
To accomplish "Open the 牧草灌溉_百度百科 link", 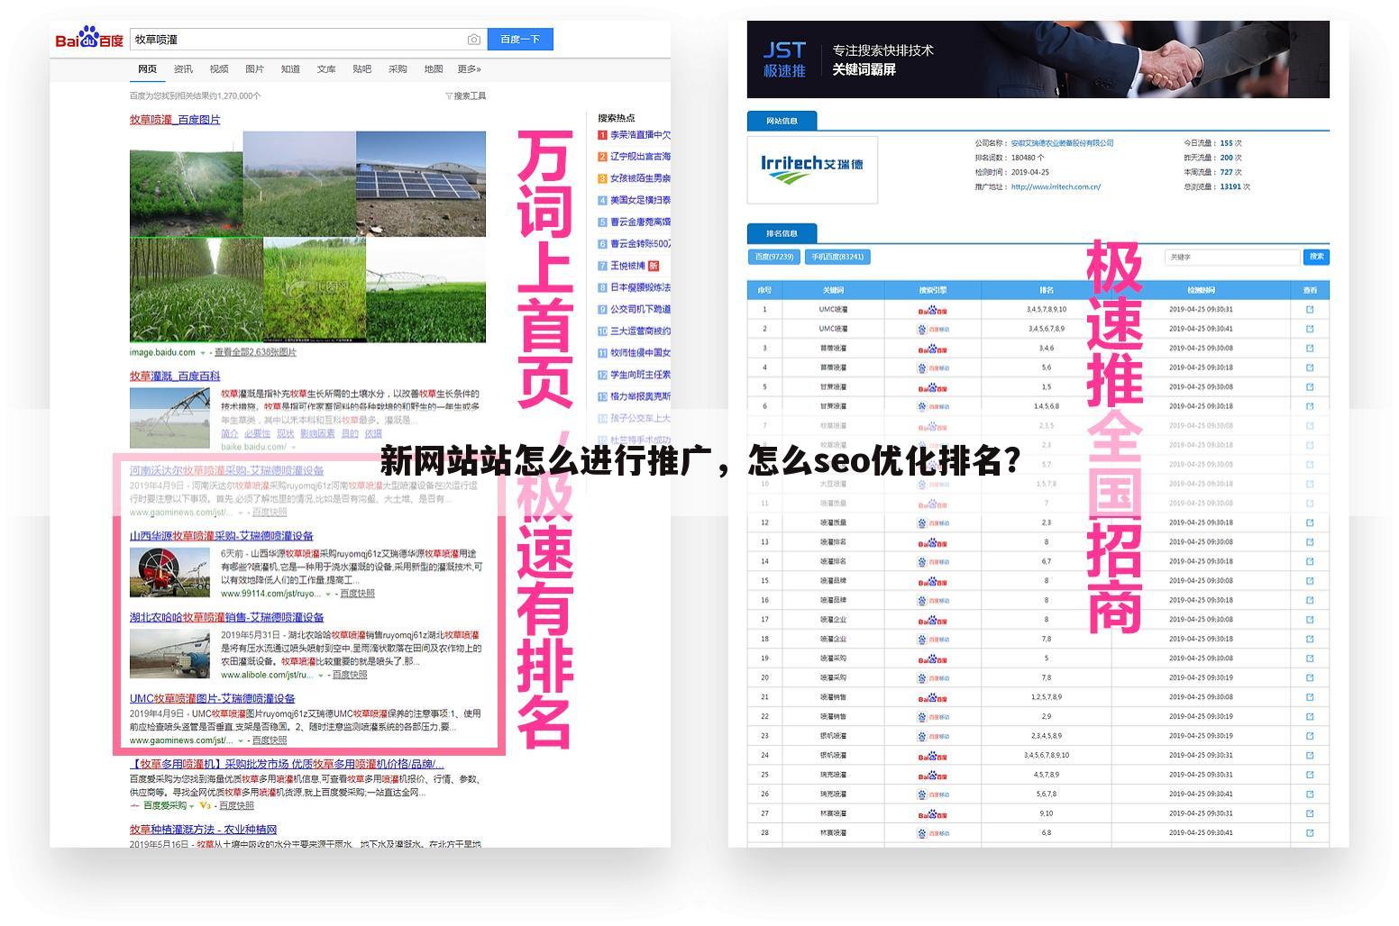I will click(175, 377).
